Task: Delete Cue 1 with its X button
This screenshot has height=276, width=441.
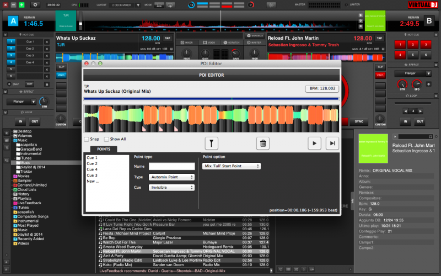Action: [x=47, y=42]
